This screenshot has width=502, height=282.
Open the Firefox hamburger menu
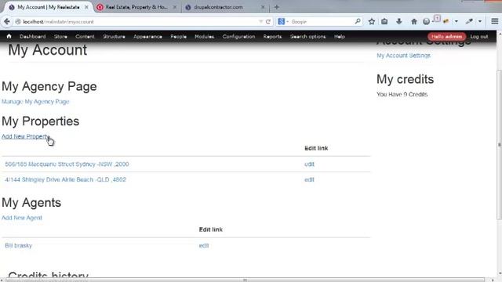coord(495,21)
